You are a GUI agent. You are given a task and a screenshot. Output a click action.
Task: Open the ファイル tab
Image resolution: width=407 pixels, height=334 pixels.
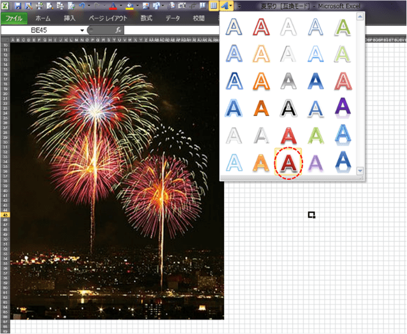14,18
